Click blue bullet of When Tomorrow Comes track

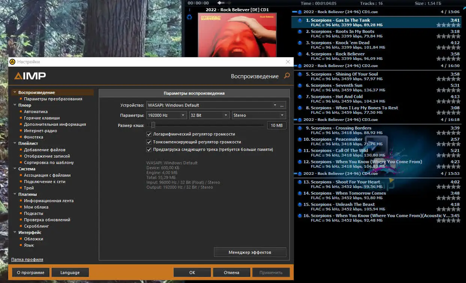[300, 194]
